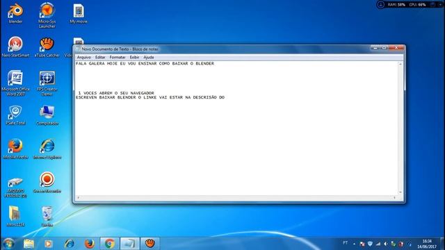Click the Notepad title bar text
This screenshot has height=250, width=445.
pos(120,49)
